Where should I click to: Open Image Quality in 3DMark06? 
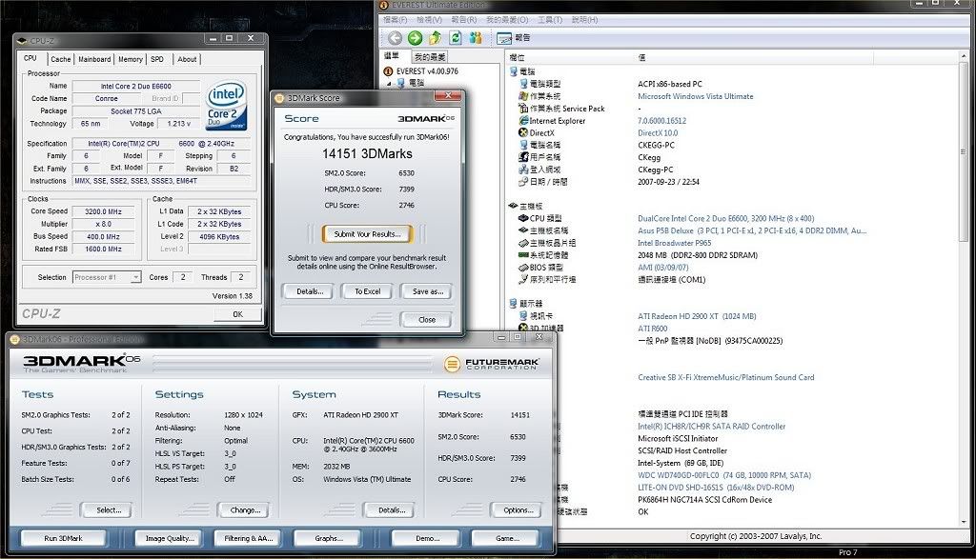170,538
